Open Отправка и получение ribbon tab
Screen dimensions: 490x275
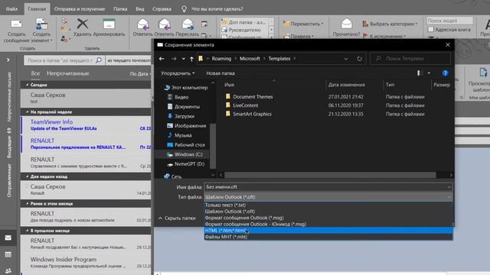point(80,9)
